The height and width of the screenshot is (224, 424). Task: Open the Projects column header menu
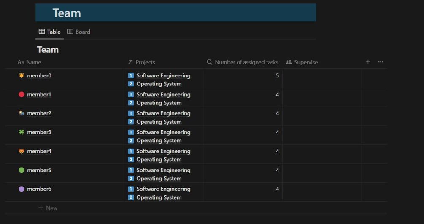141,62
